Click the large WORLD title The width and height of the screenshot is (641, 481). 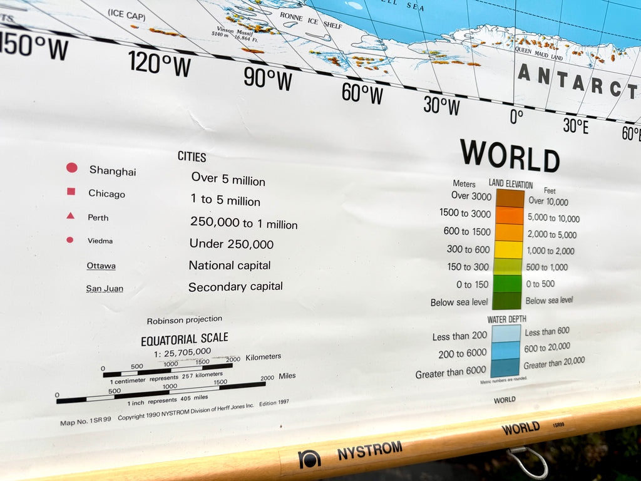click(510, 156)
